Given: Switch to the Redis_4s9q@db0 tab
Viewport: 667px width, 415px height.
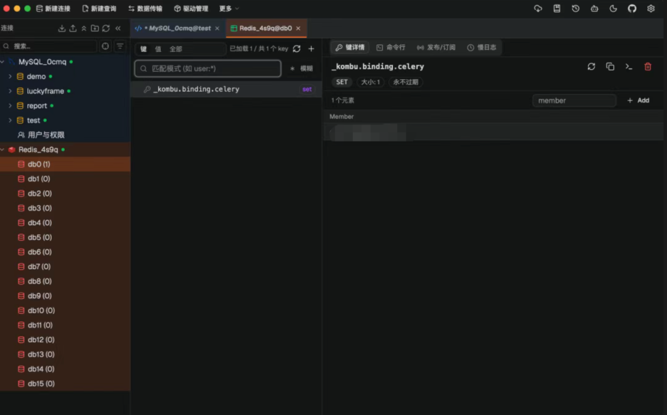Looking at the screenshot, I should pos(265,28).
